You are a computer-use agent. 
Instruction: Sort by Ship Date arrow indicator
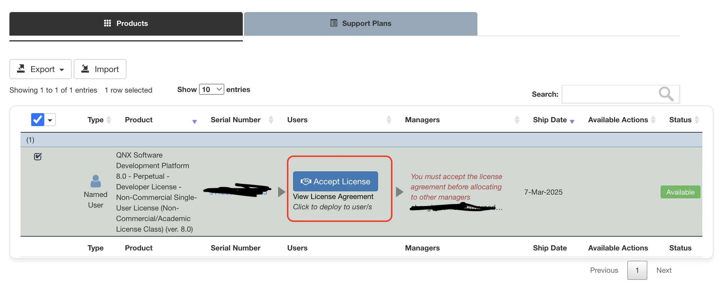[572, 121]
